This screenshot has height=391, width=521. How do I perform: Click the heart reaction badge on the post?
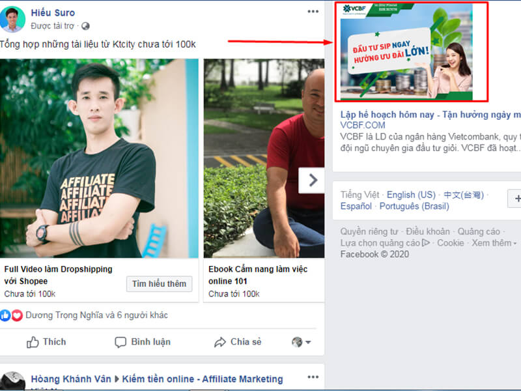[16, 315]
